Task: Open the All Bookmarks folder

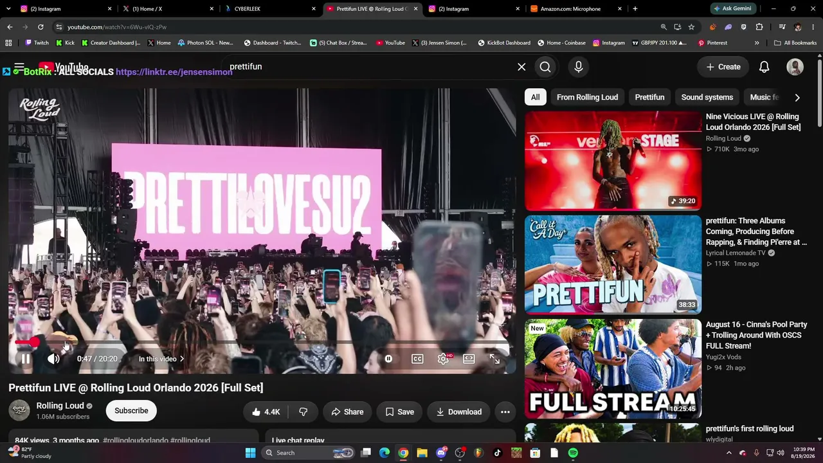Action: coord(795,43)
